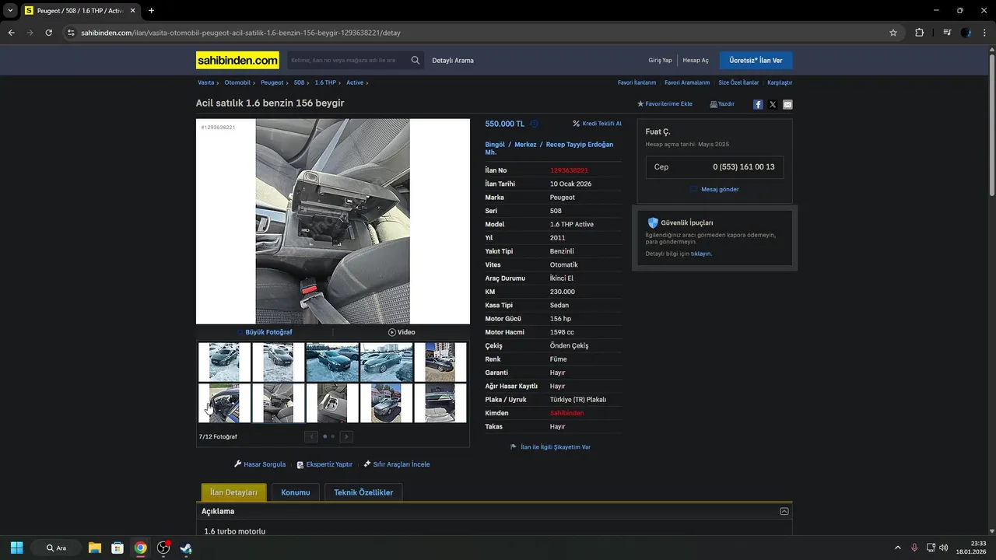Screen dimensions: 996x560
Task: Select the first car photo thumbnail
Action: tap(224, 362)
